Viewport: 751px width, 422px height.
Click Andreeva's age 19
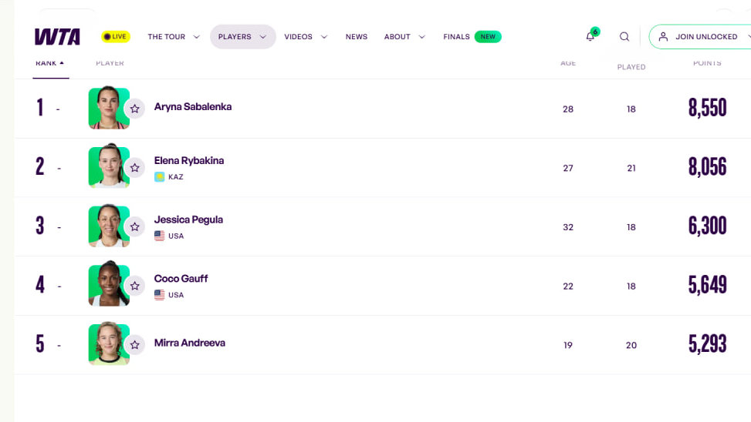pos(568,345)
